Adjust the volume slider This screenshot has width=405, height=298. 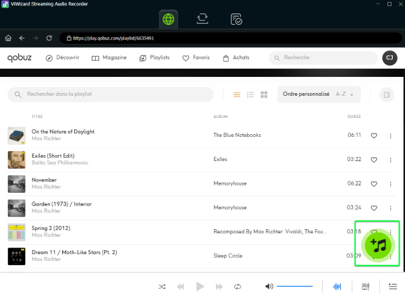[295, 286]
